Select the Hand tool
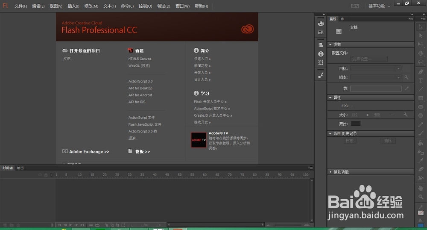 point(421,188)
